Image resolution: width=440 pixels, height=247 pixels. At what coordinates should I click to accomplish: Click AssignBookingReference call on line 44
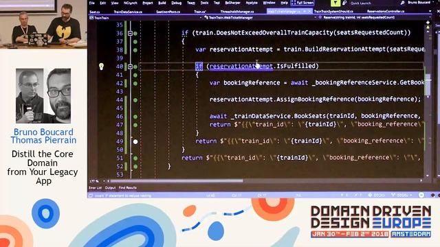pyautogui.click(x=316, y=99)
